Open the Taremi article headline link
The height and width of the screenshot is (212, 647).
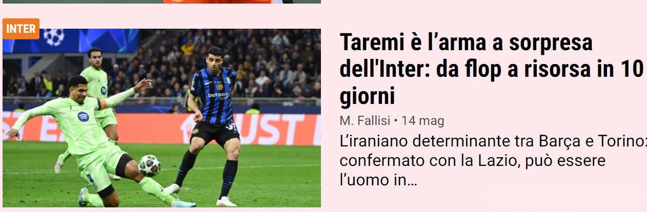tap(491, 69)
